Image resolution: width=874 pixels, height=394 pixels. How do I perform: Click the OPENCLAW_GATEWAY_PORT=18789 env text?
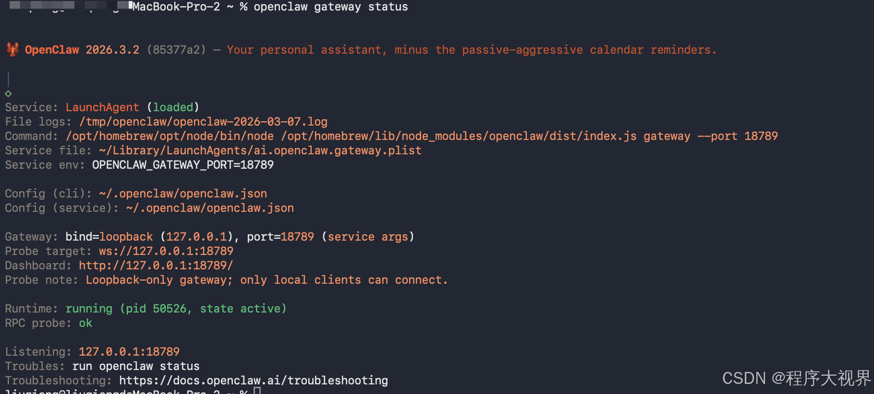pyautogui.click(x=183, y=165)
